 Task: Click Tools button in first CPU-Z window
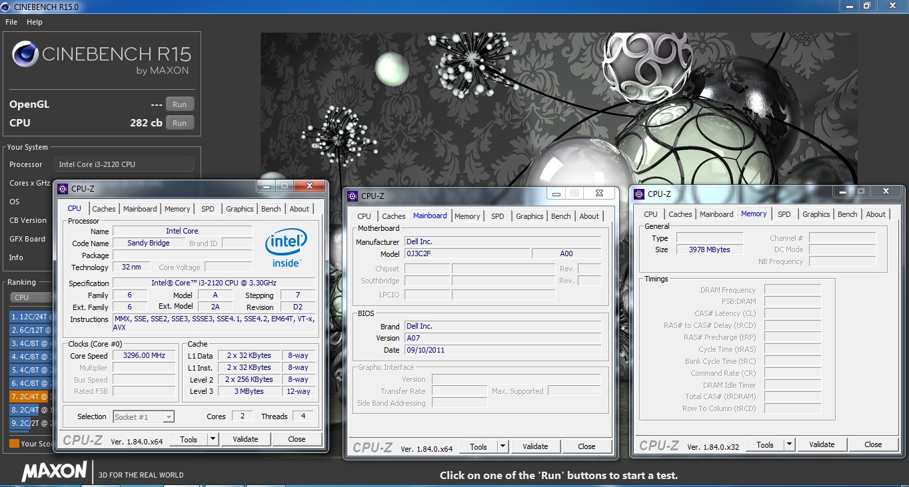point(189,439)
